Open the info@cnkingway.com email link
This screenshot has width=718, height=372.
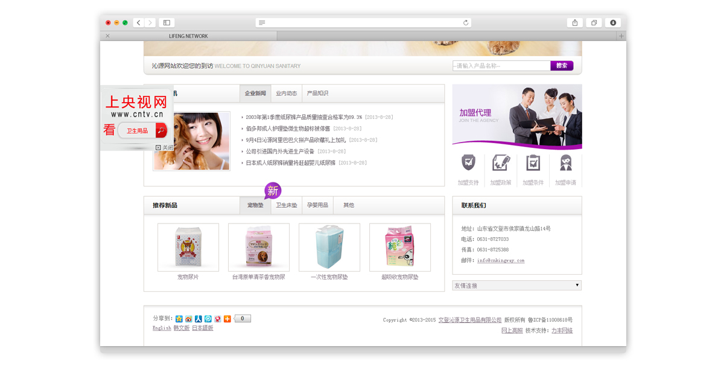[501, 260]
